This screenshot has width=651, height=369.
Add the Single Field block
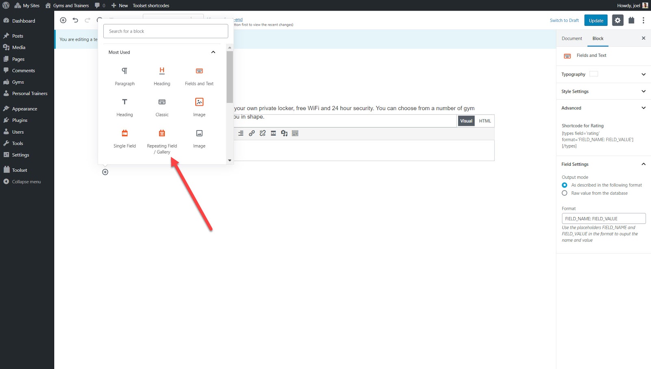(x=125, y=133)
